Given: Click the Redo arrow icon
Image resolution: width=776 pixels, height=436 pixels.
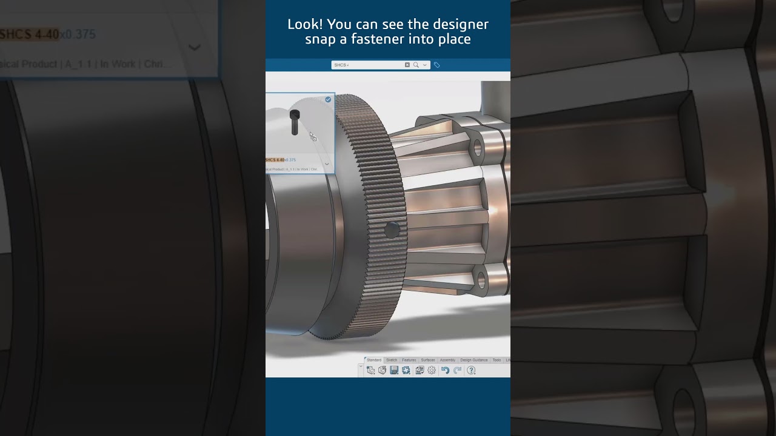Looking at the screenshot, I should coord(458,371).
